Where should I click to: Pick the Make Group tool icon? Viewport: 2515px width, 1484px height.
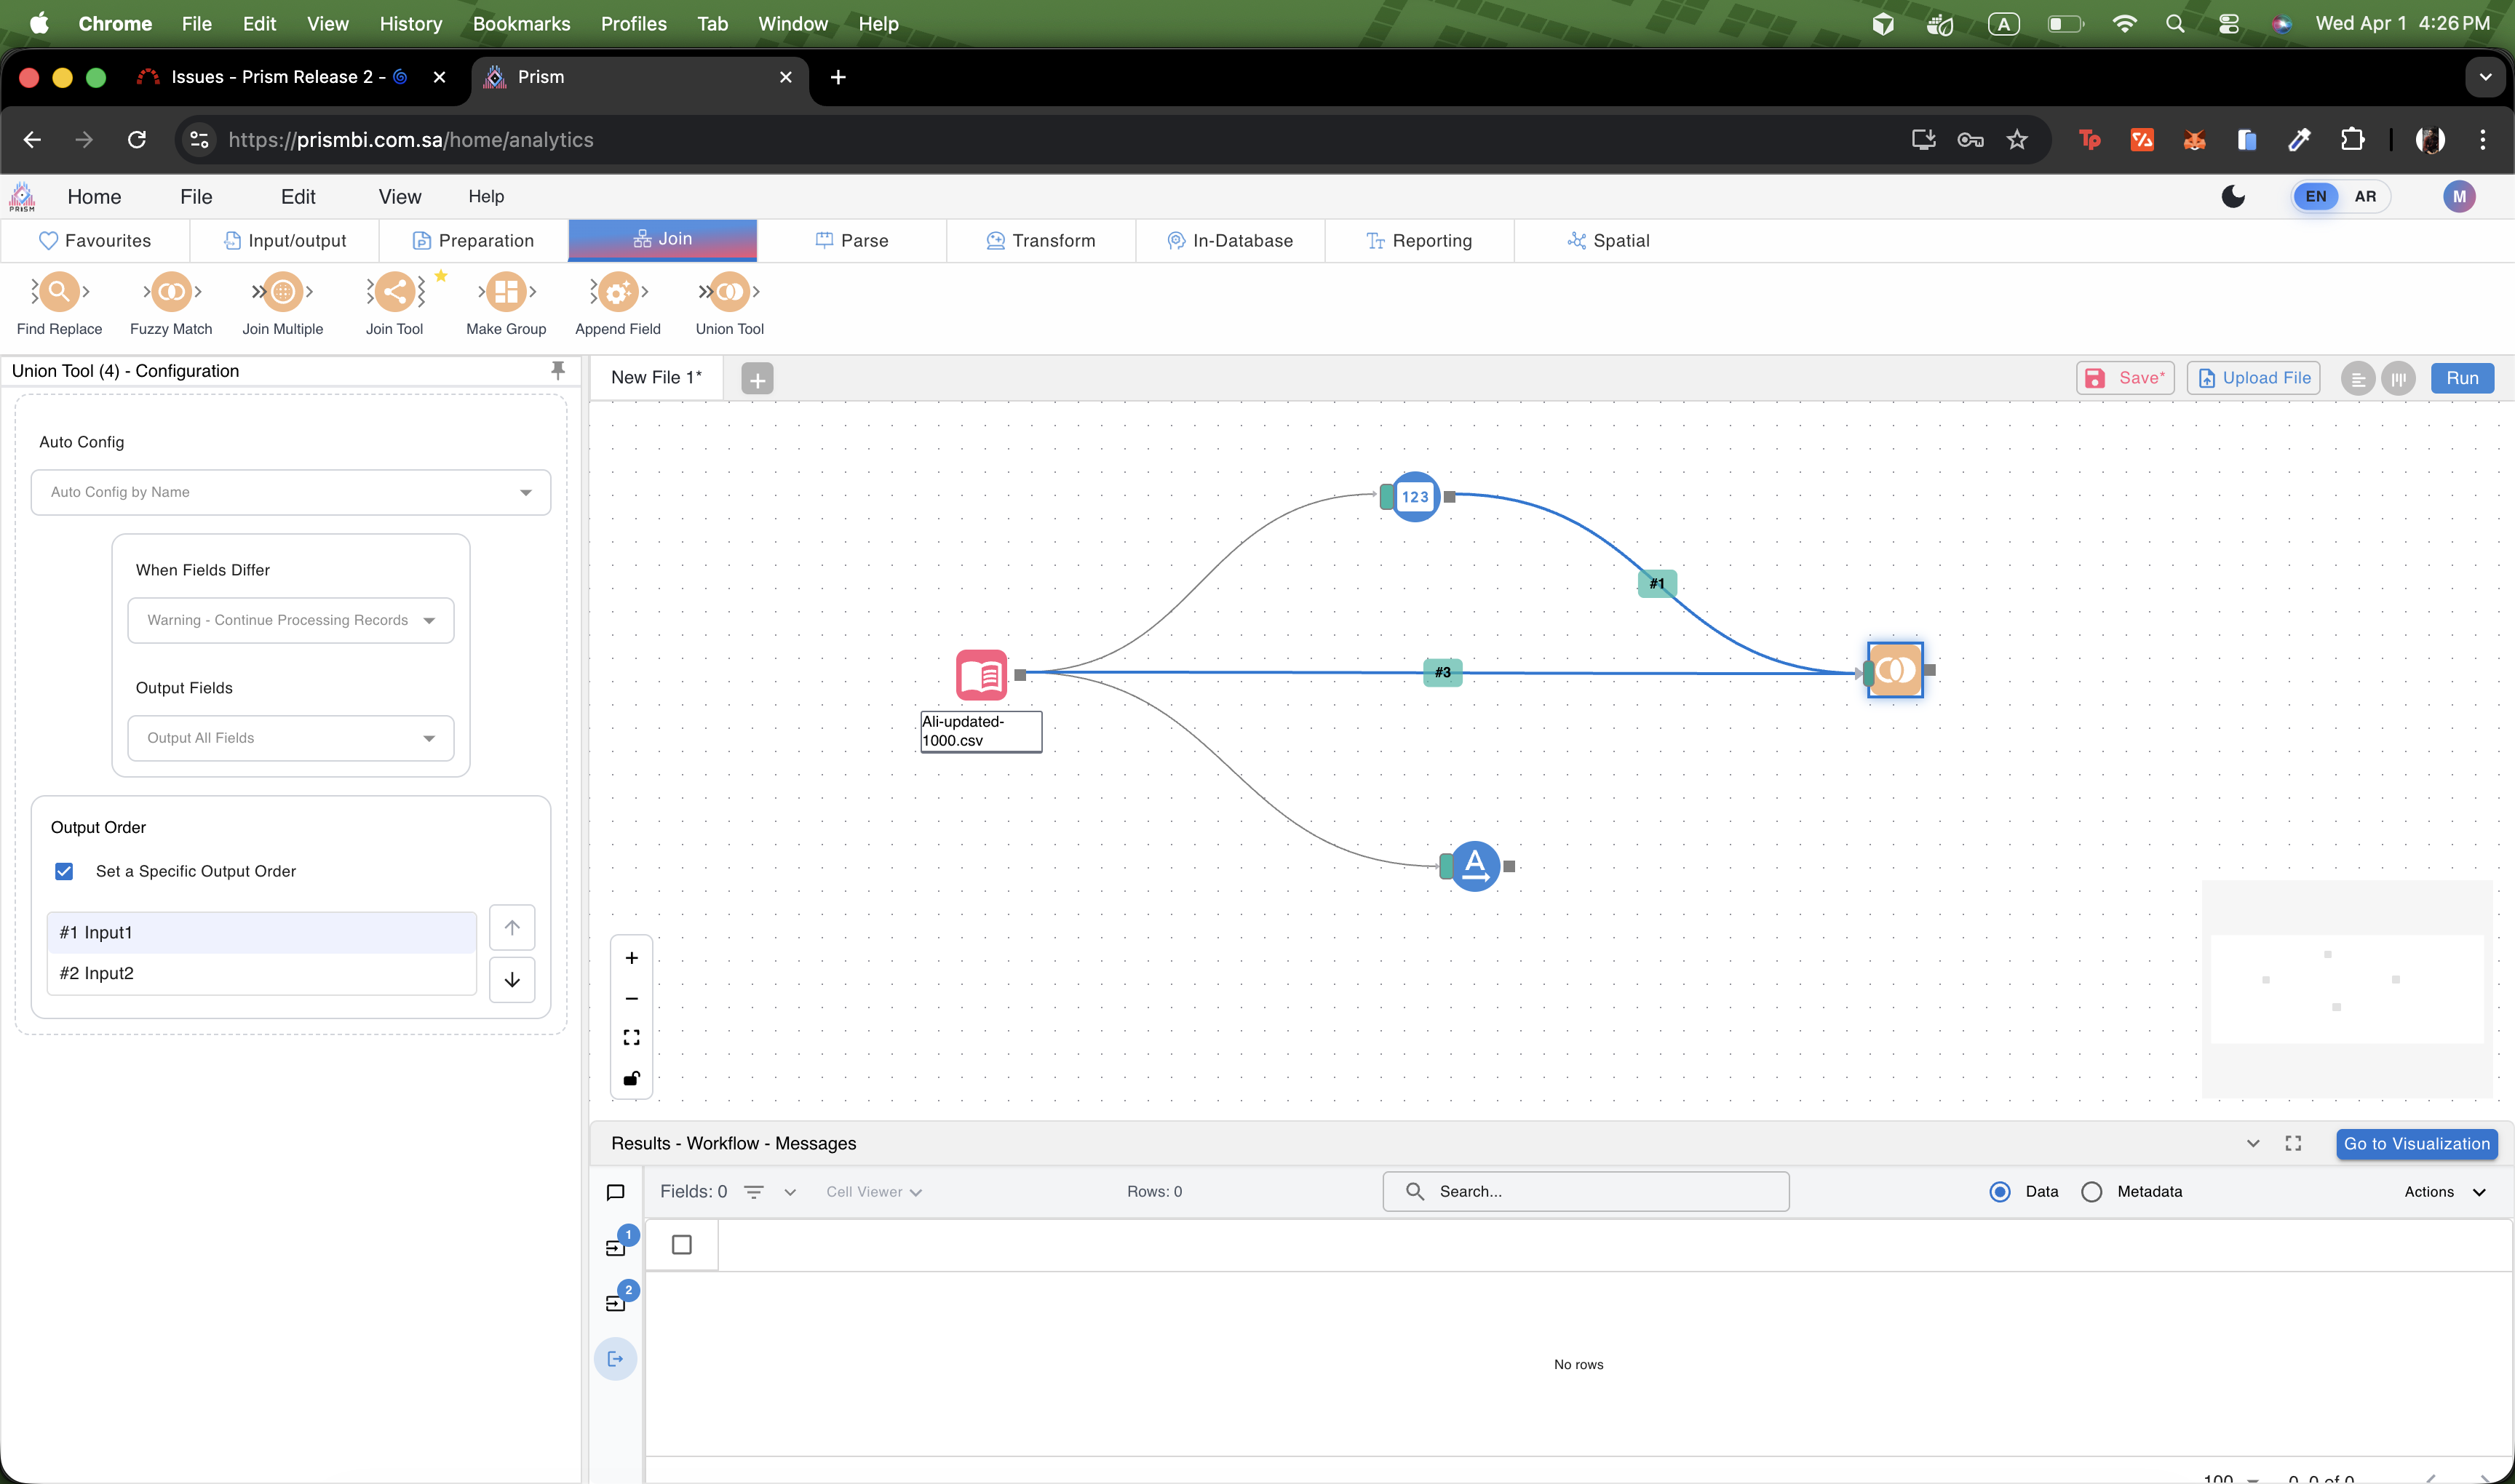506,292
